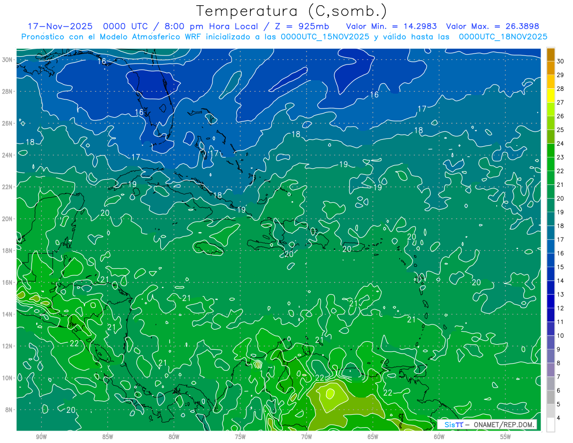Click the "28" label on the color scale
Image resolution: width=573 pixels, height=443 pixels.
[560, 89]
